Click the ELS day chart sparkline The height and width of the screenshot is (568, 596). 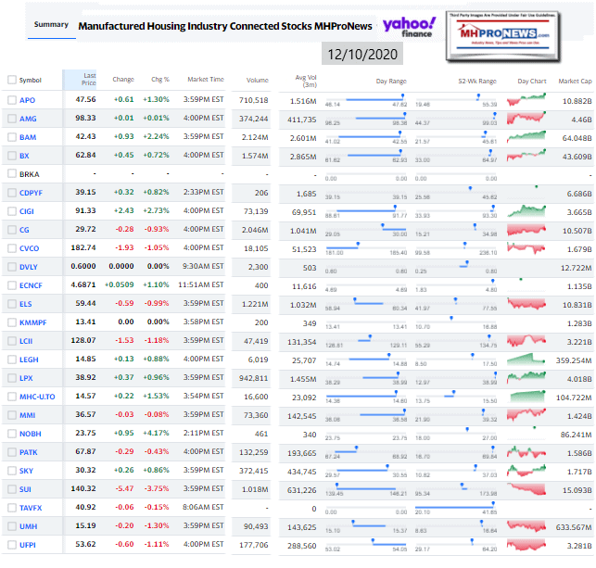pos(526,304)
